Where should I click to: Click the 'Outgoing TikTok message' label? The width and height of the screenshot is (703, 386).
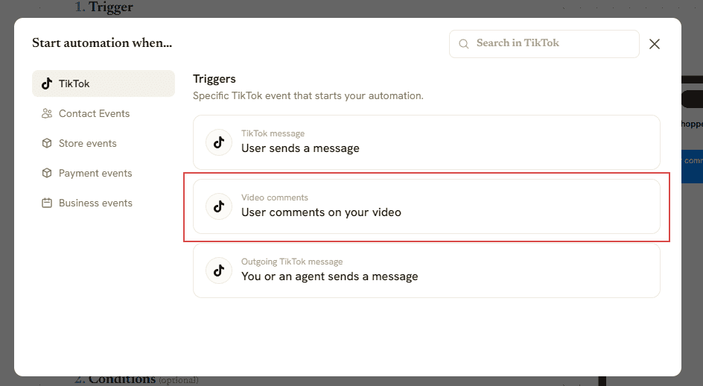pyautogui.click(x=292, y=262)
